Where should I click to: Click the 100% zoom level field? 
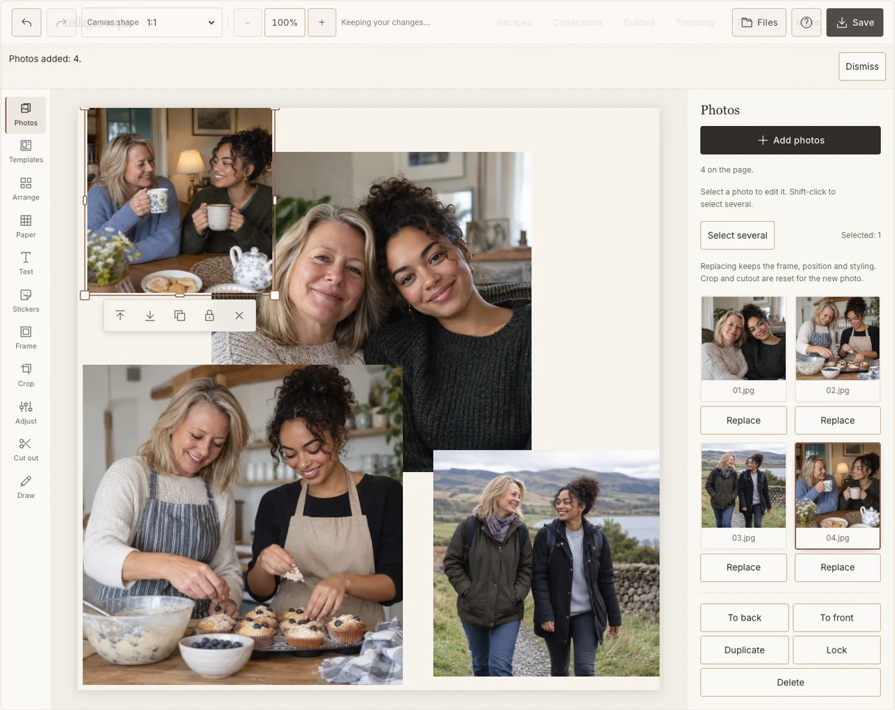pyautogui.click(x=285, y=22)
